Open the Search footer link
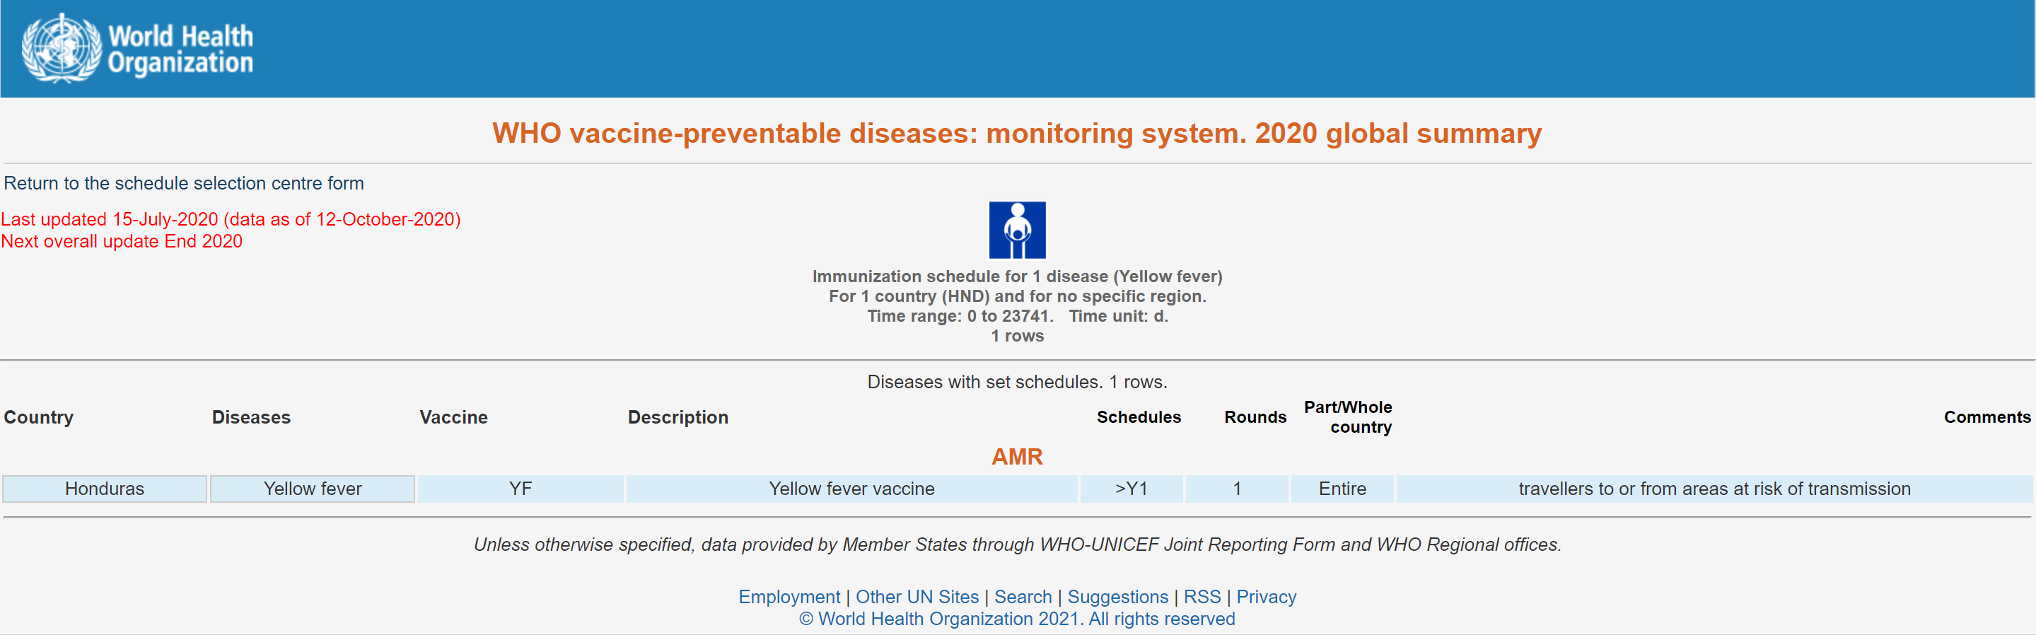This screenshot has width=2036, height=635. (1023, 597)
